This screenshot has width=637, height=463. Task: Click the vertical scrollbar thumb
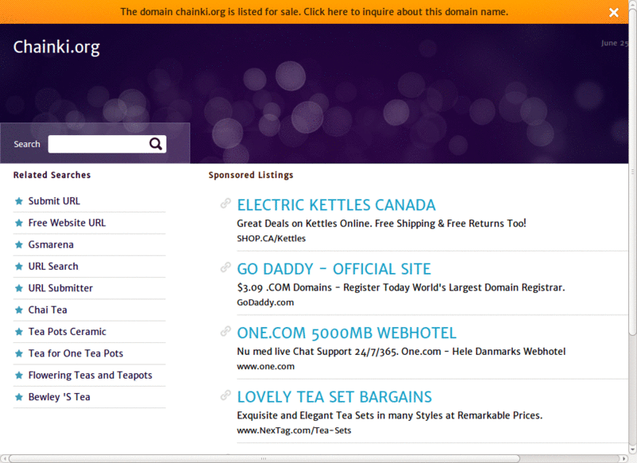point(633,170)
